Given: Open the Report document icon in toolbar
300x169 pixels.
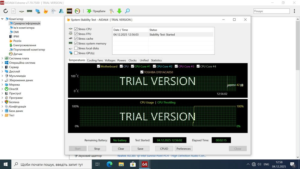Looking at the screenshot, I should pyautogui.click(x=13, y=11).
